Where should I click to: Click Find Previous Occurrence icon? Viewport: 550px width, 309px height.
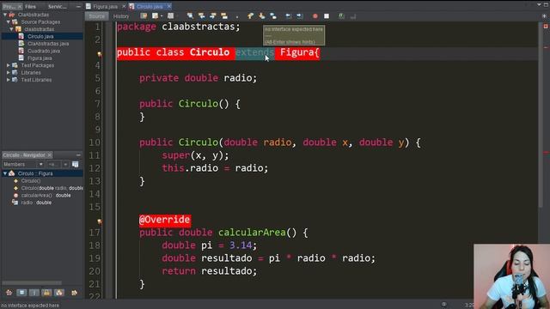(201, 16)
